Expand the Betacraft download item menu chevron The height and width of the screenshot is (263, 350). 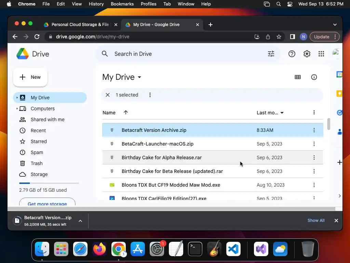(80, 221)
